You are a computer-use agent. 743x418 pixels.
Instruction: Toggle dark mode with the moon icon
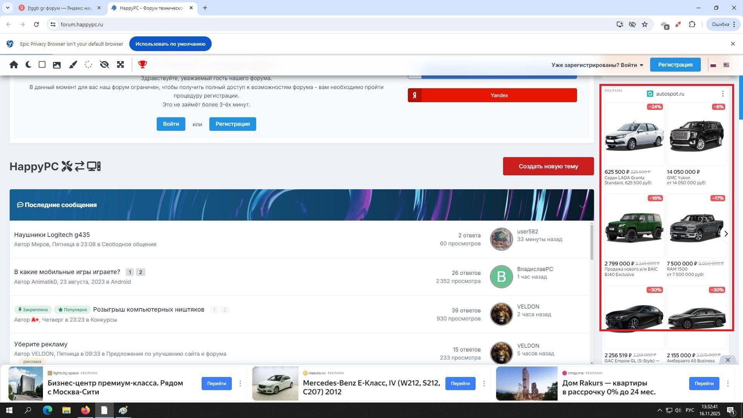click(28, 65)
